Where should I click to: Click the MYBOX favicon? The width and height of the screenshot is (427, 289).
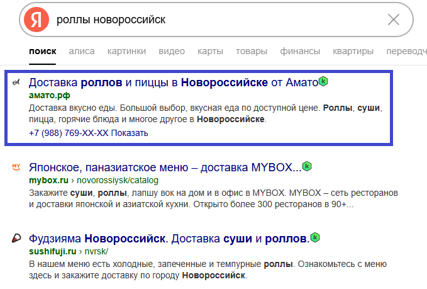[x=16, y=167]
